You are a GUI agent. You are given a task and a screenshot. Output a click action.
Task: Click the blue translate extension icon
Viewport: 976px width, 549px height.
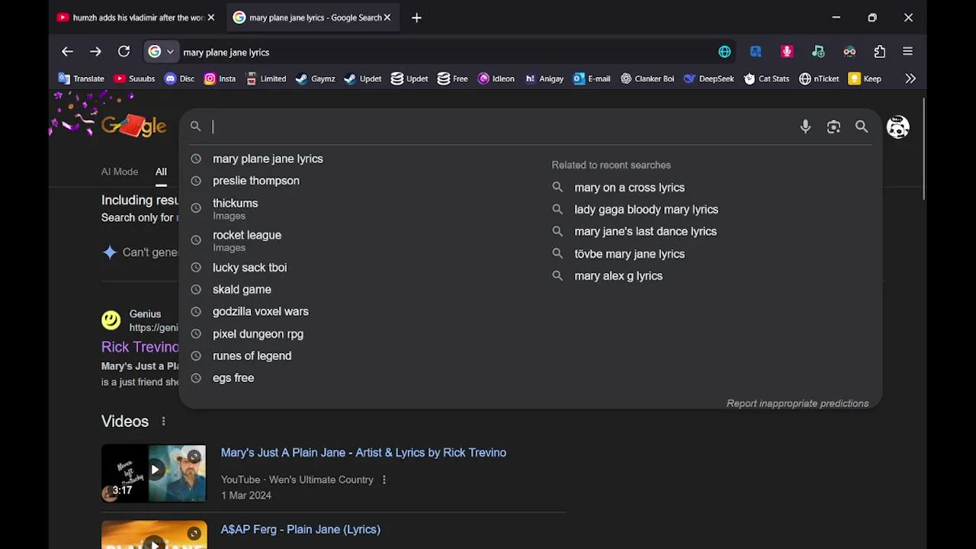point(756,52)
